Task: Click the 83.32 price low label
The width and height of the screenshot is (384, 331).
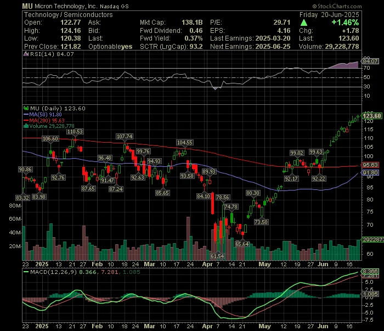Action: 22,198
